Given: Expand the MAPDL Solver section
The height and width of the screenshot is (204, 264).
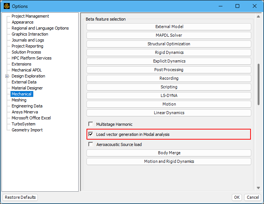Looking at the screenshot, I should click(169, 35).
